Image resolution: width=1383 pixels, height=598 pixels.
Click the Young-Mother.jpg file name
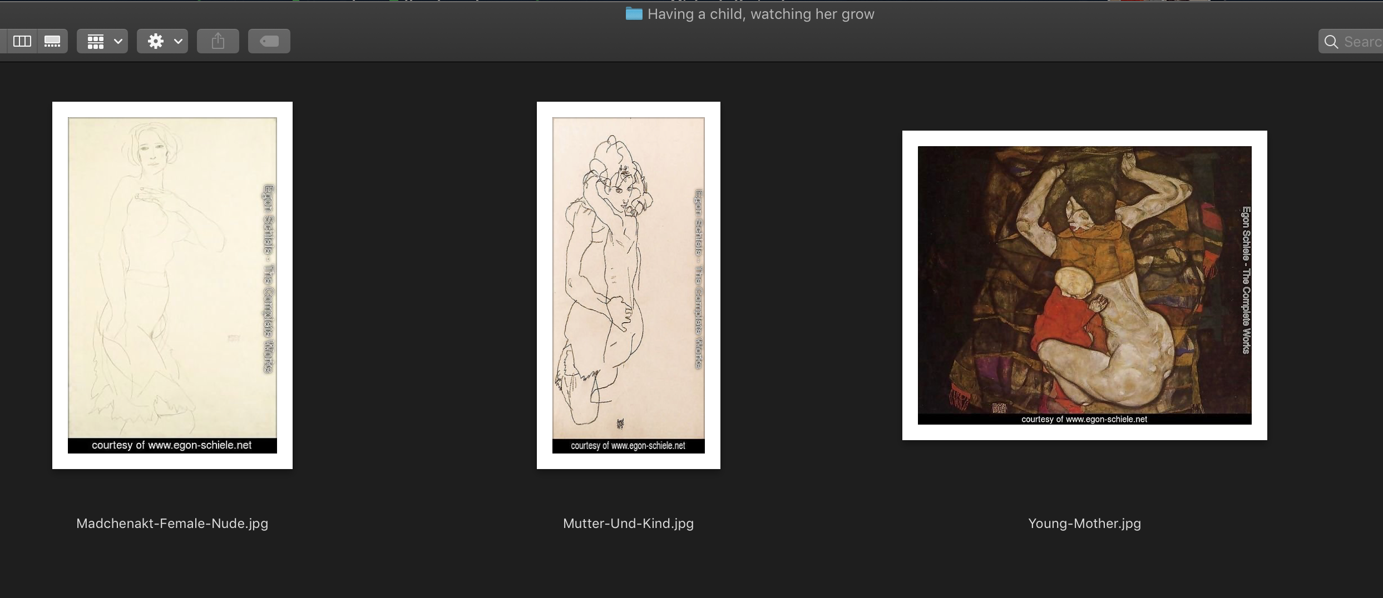[x=1085, y=524]
